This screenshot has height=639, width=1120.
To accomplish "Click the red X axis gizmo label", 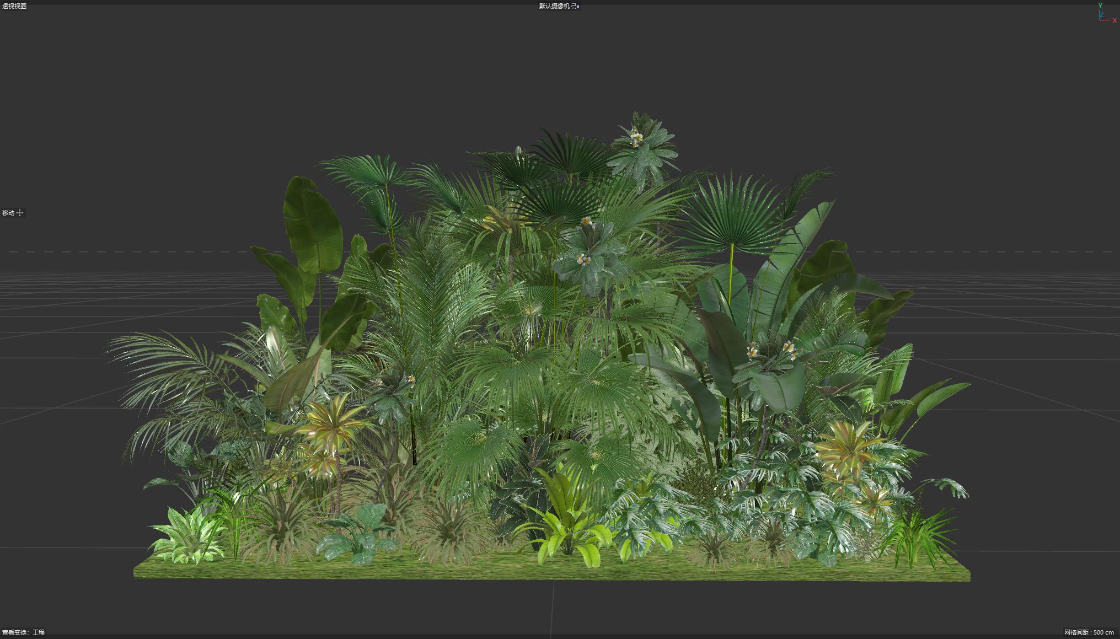I will tap(1114, 20).
